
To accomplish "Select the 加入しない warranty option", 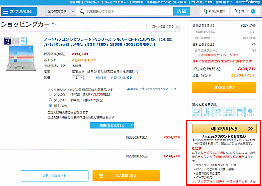I will (x=51, y=106).
